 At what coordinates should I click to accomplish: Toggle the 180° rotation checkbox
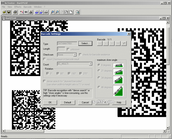(x=69, y=73)
